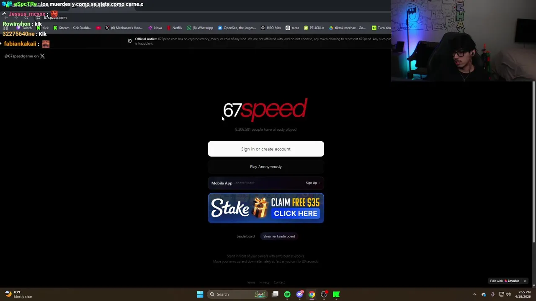The height and width of the screenshot is (301, 536).
Task: Click the X logo beside @67speedgame
Action: (x=42, y=56)
